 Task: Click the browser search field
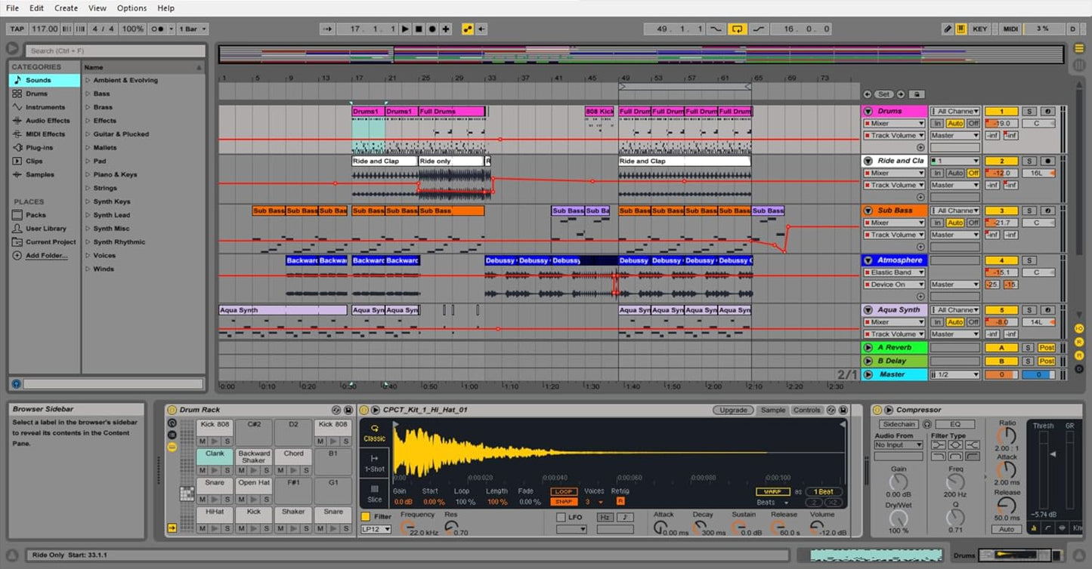115,51
